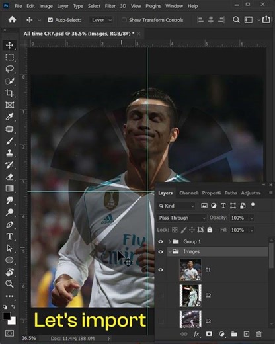Open Move tool preset picker arrow
This screenshot has height=344, width=275.
click(39, 21)
